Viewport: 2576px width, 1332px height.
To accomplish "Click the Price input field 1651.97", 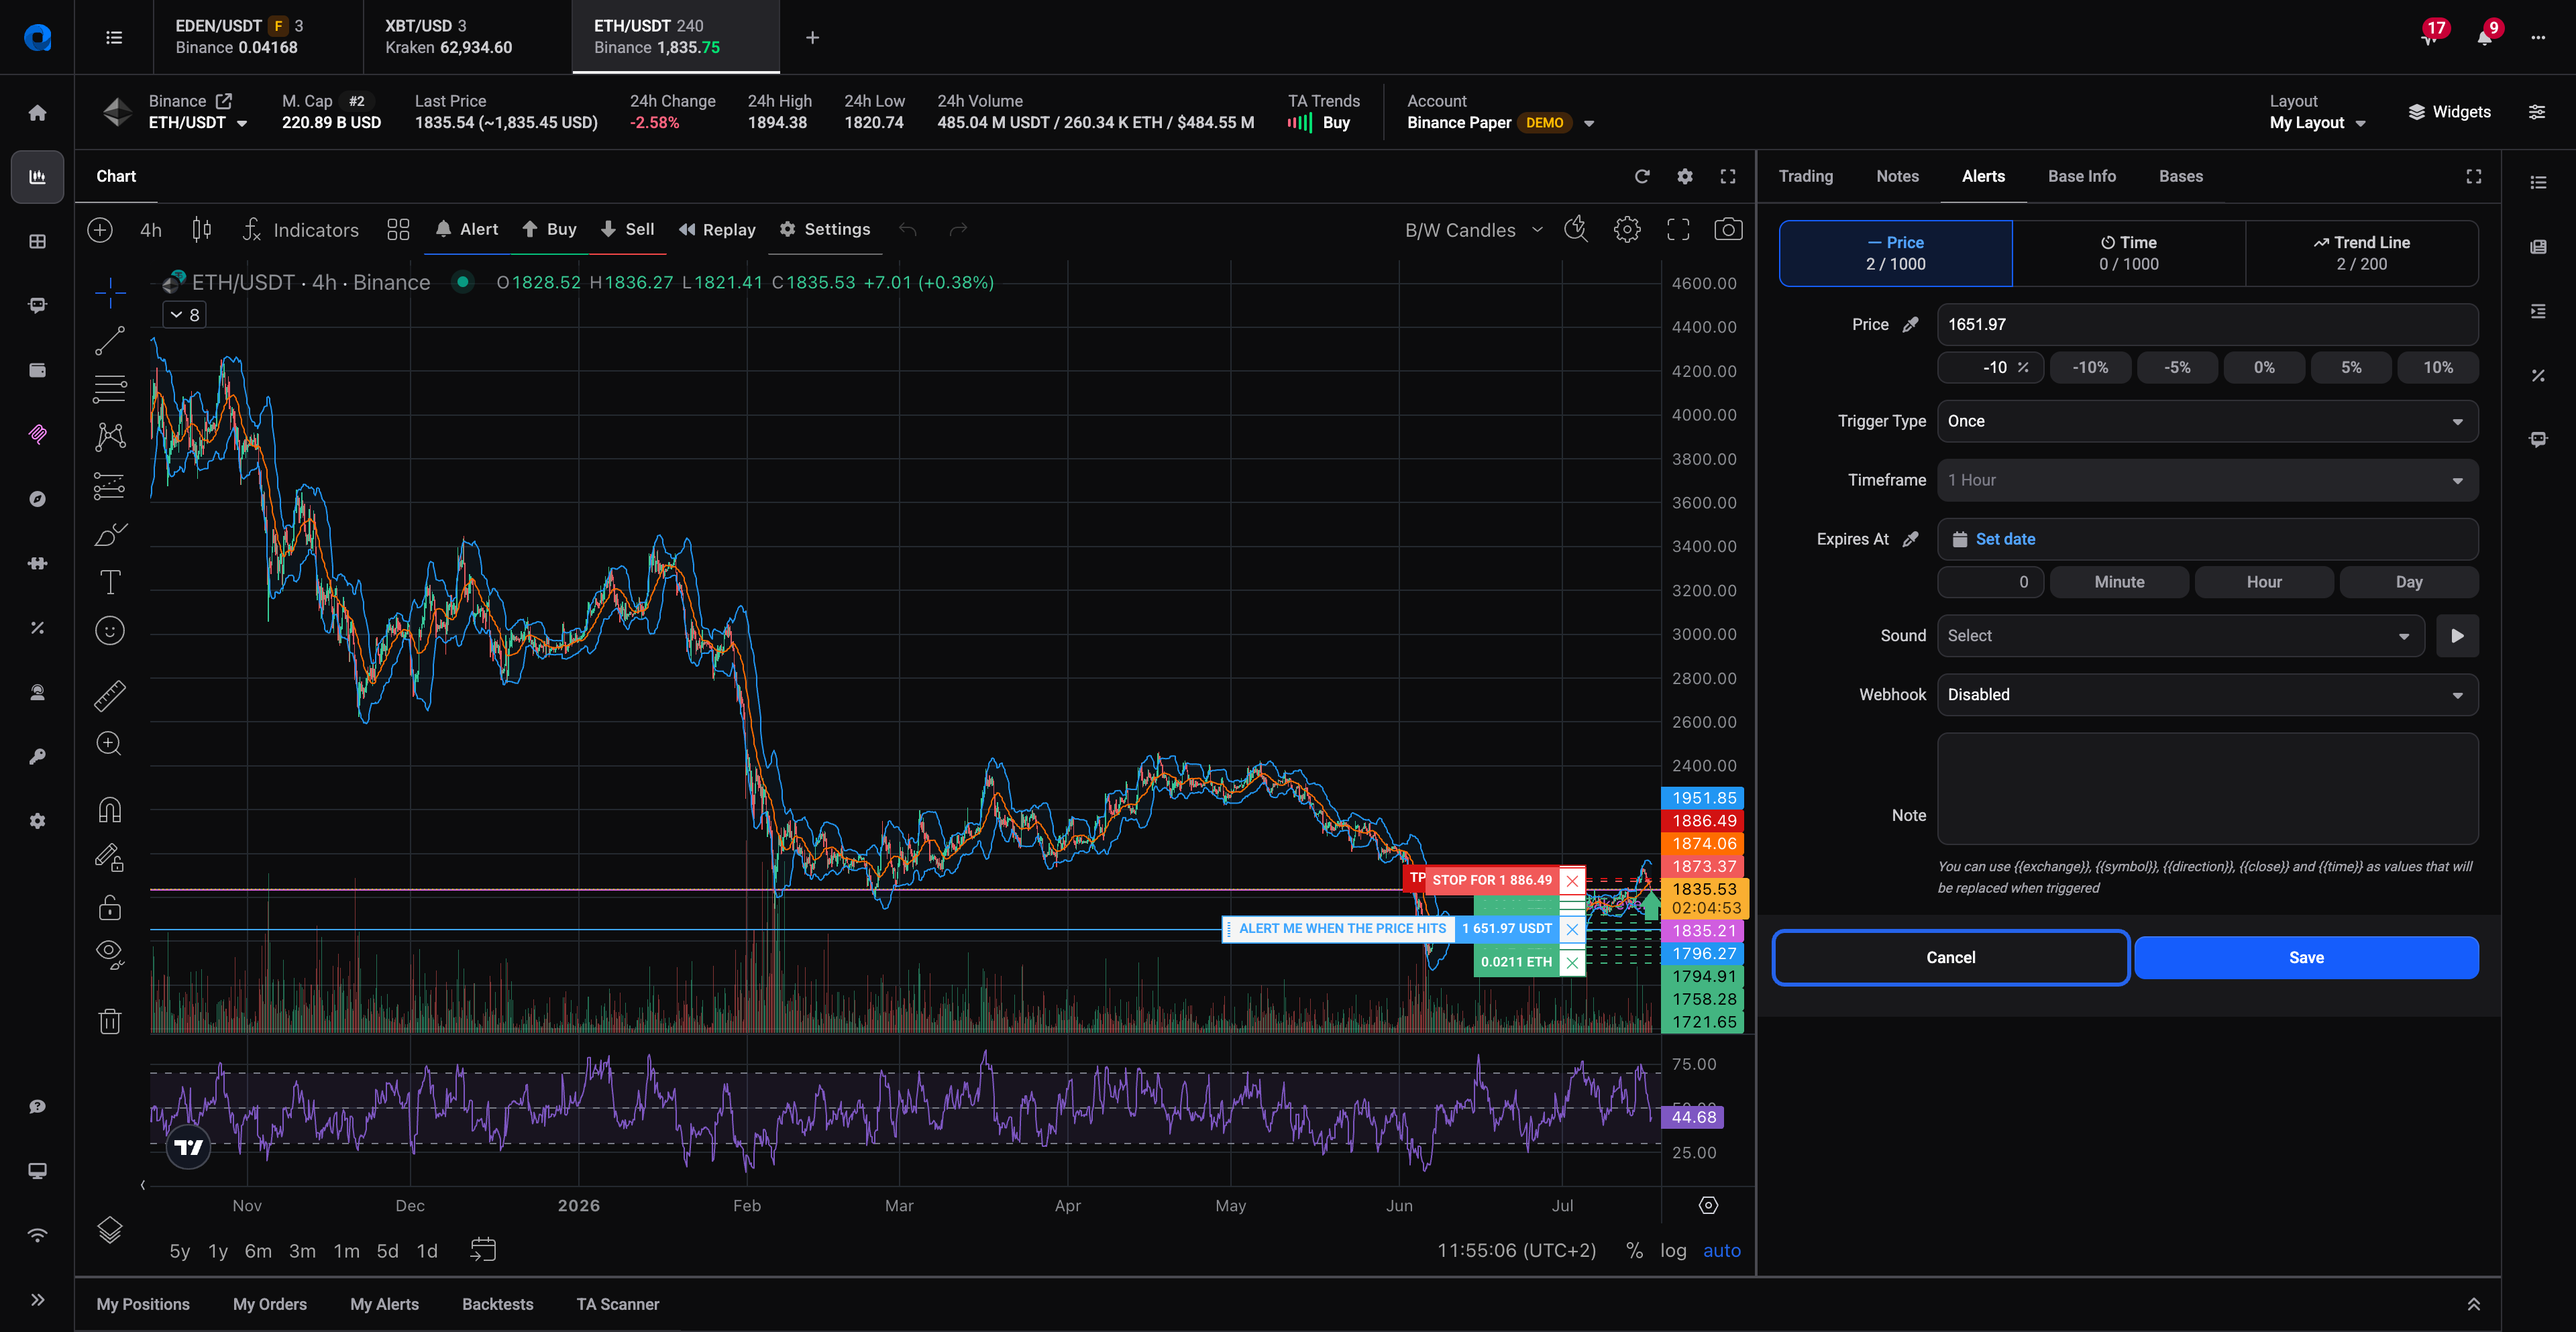I will (2207, 325).
